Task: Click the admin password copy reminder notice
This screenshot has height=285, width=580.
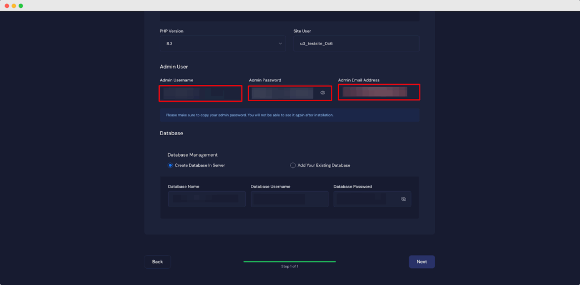Action: (x=289, y=115)
